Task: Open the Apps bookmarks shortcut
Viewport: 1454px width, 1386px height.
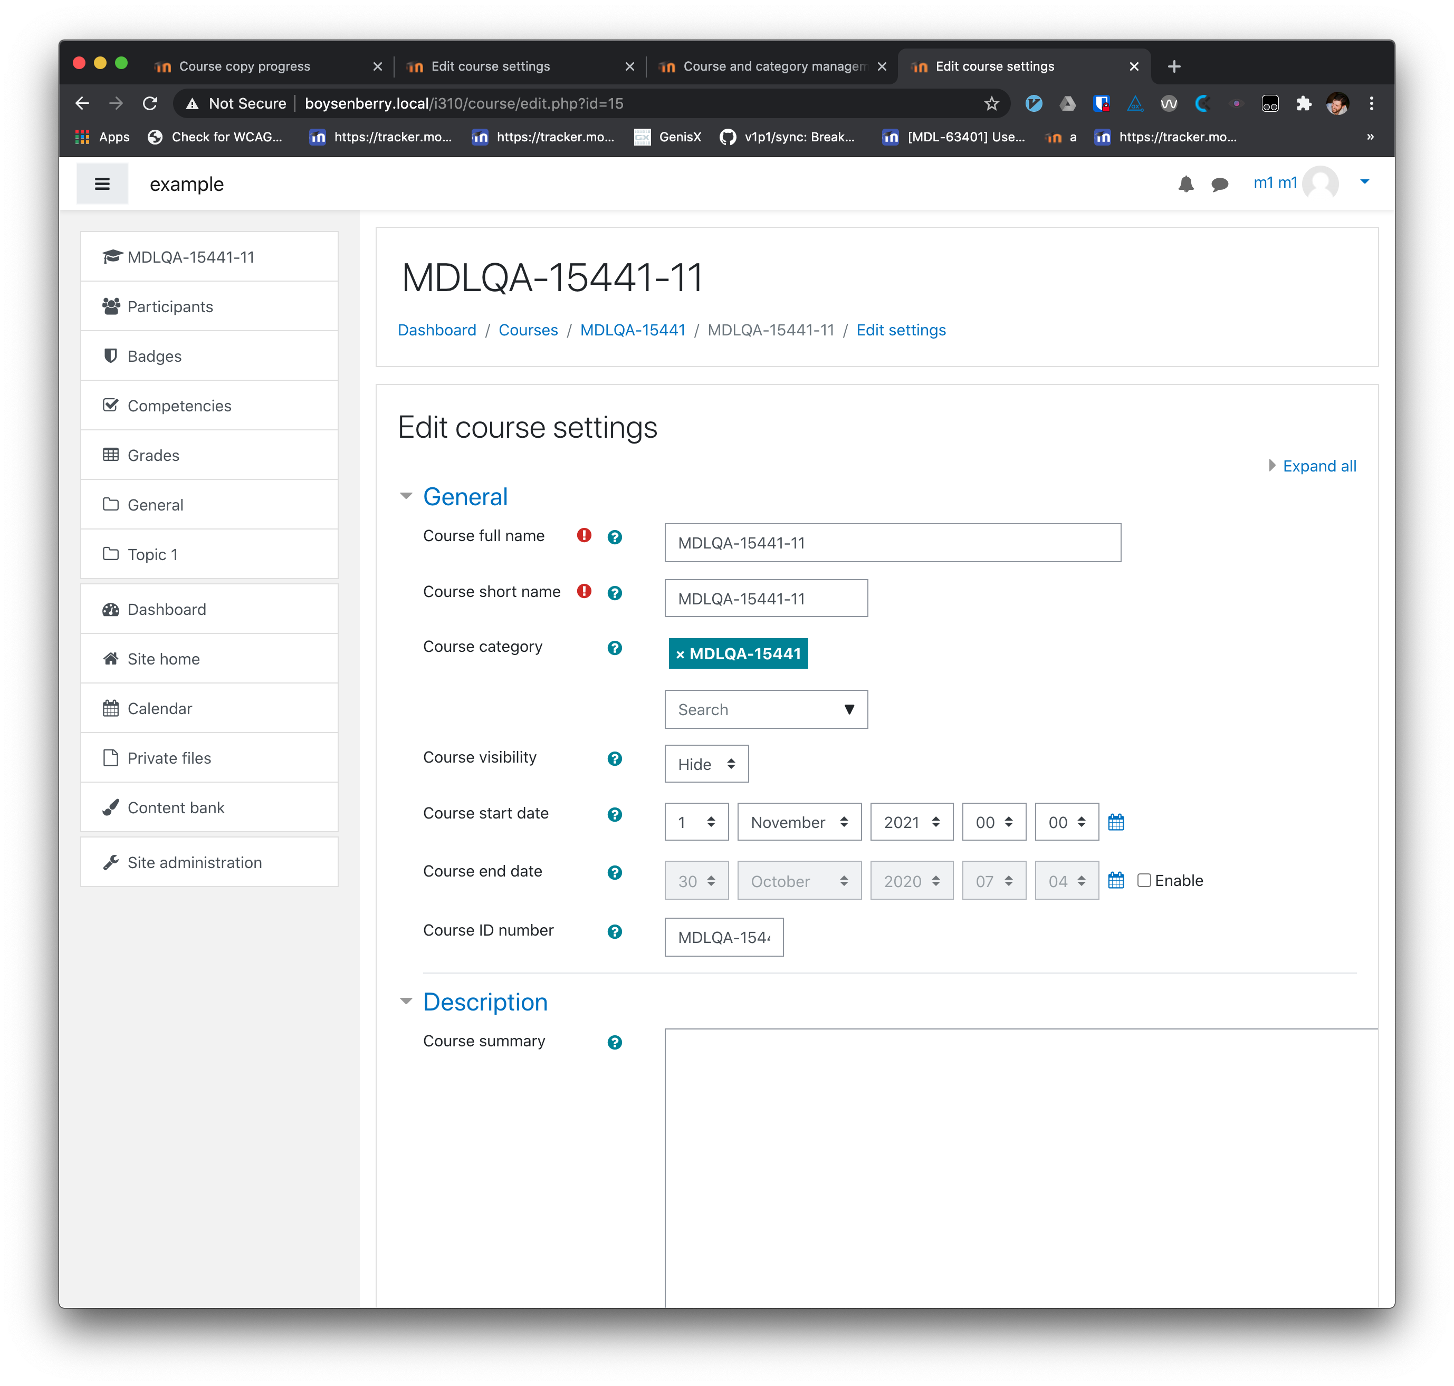Action: click(102, 137)
